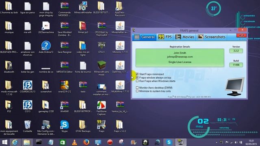Open the command prompt taskbar icon

point(39,142)
